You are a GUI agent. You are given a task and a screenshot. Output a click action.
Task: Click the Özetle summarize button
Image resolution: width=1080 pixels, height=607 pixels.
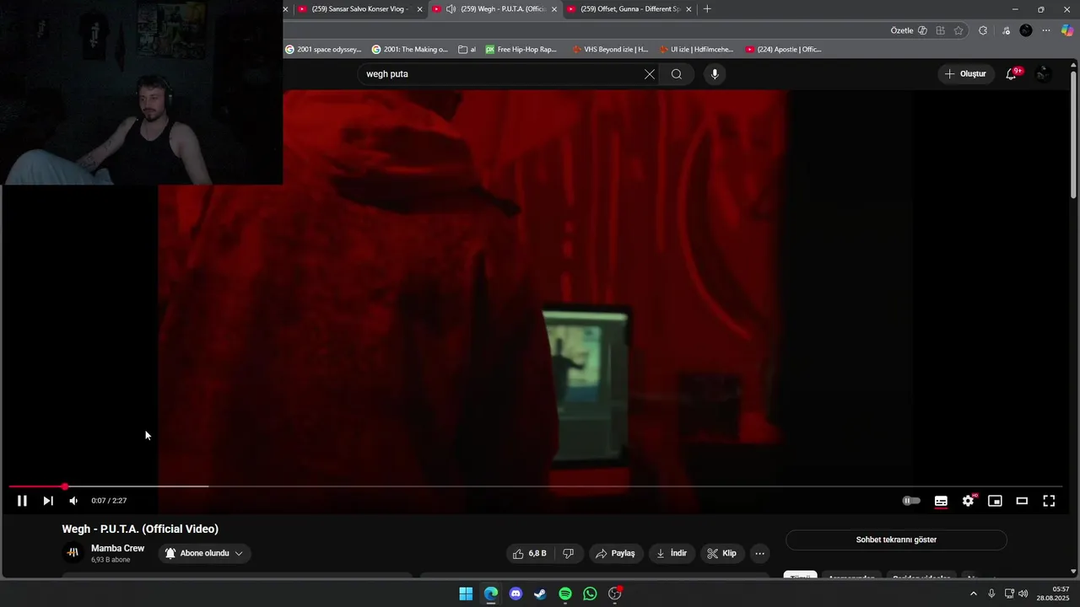coord(909,30)
